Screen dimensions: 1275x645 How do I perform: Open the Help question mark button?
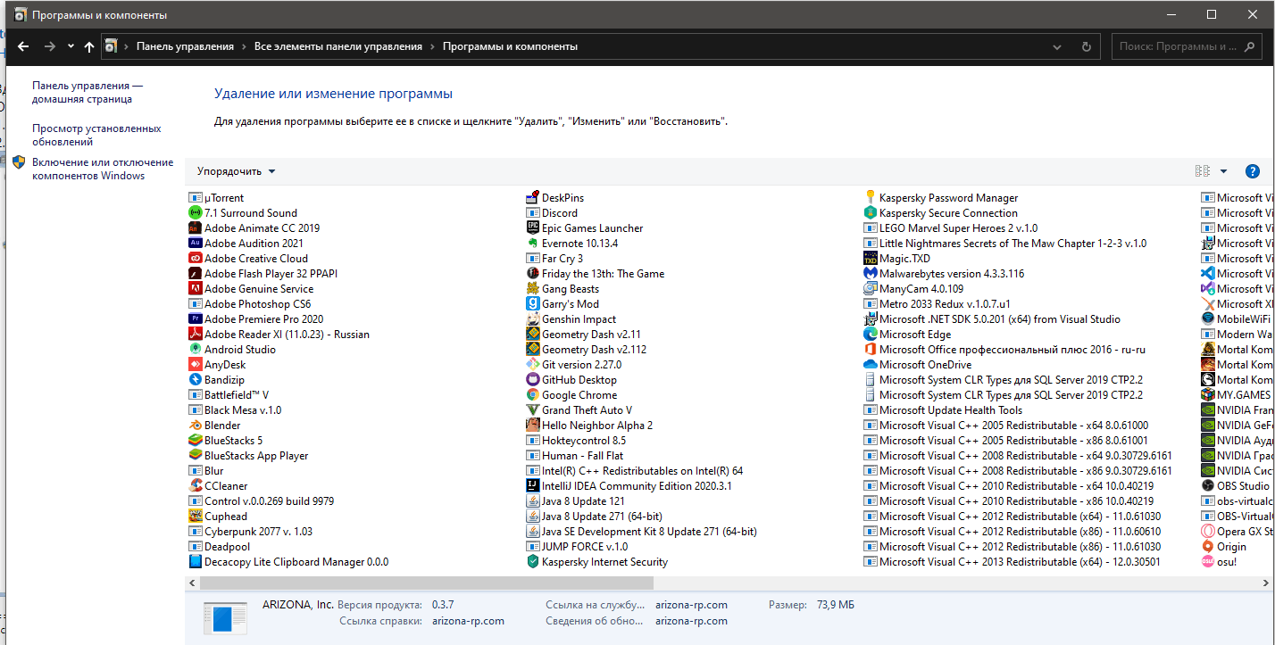[x=1252, y=171]
